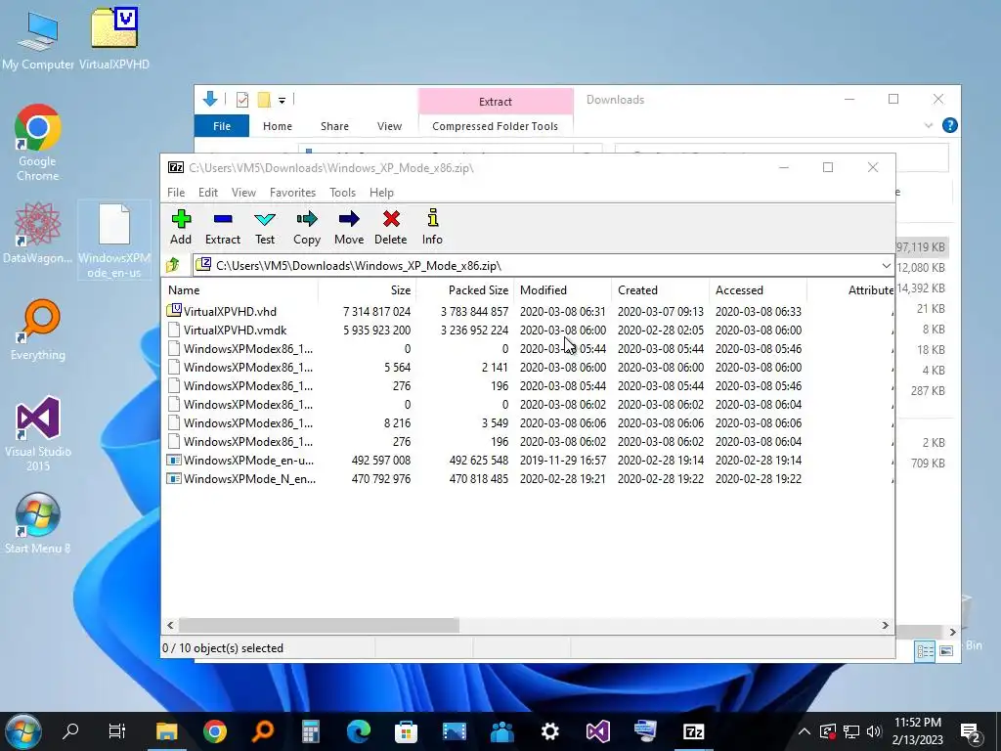
Task: Click the scroll right arrow in 7-Zip list
Action: coord(885,625)
